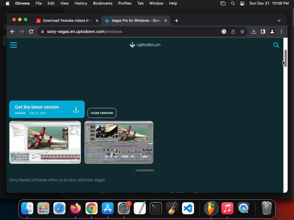Open the File menu

tap(39, 3)
